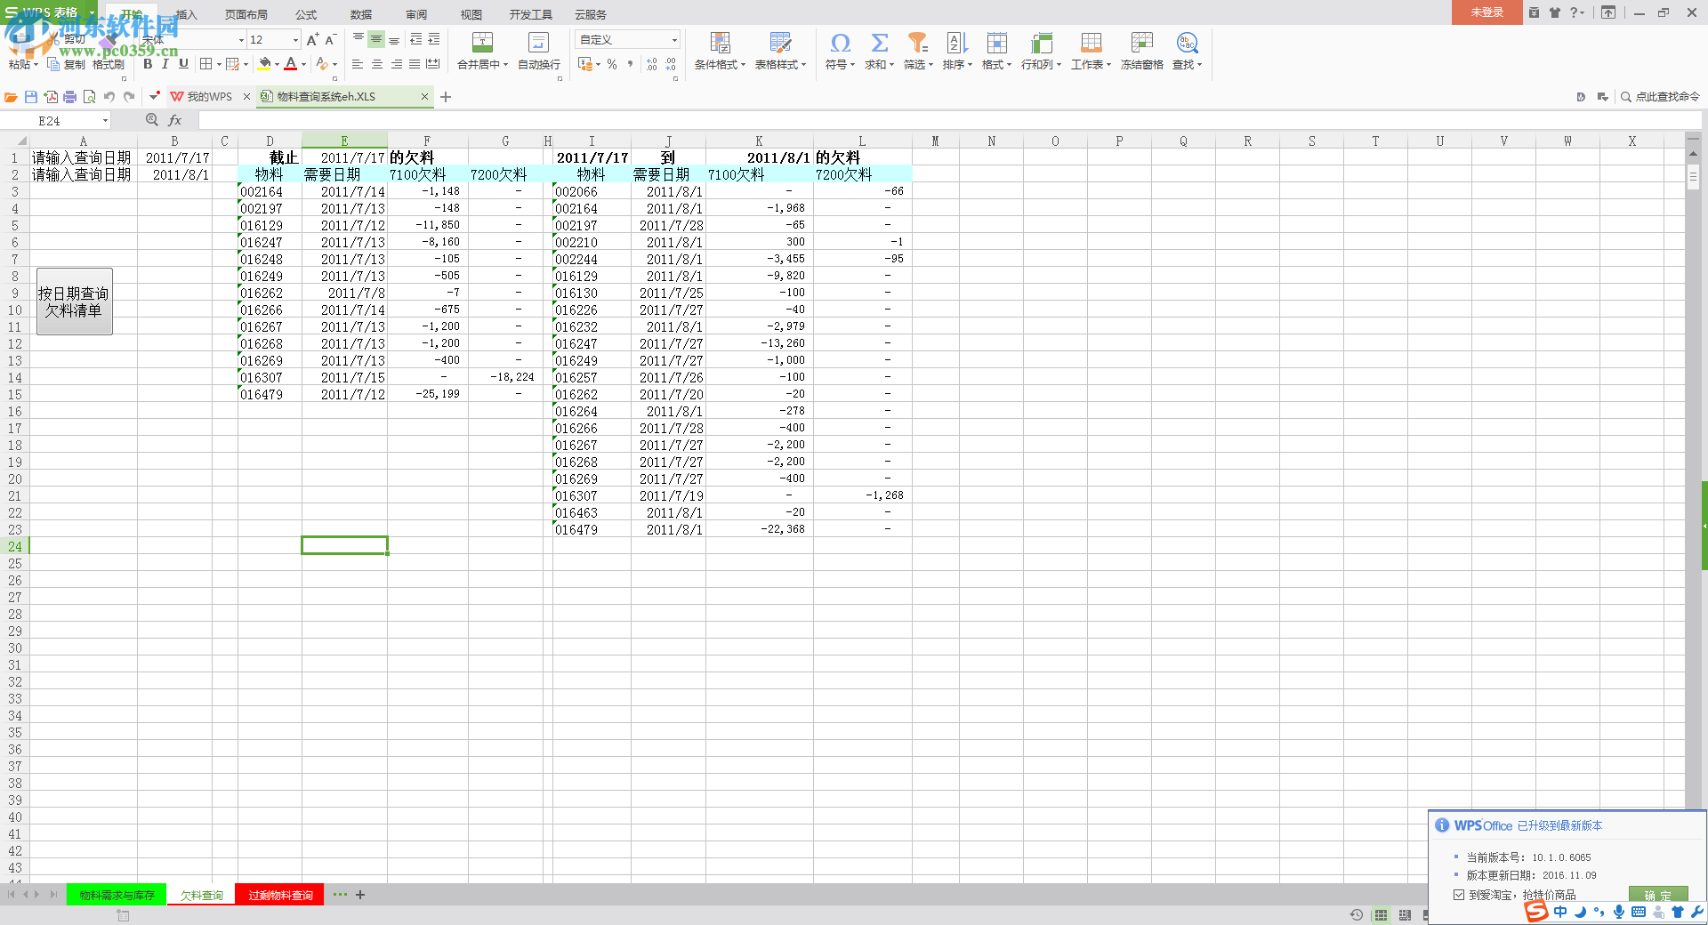The image size is (1708, 925).
Task: Open the cell name box dropdown
Action: (105, 121)
